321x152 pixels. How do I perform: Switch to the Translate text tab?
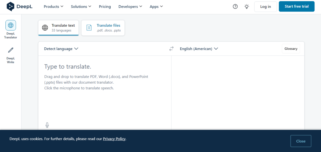(x=58, y=28)
